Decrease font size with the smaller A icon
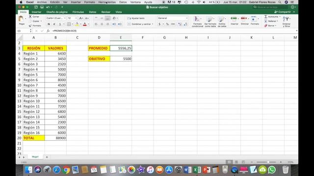 click(x=87, y=18)
